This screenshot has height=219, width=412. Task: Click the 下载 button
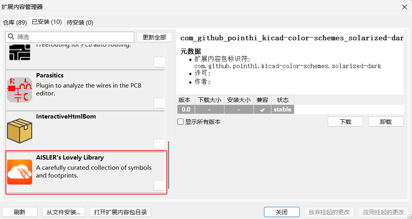345,122
